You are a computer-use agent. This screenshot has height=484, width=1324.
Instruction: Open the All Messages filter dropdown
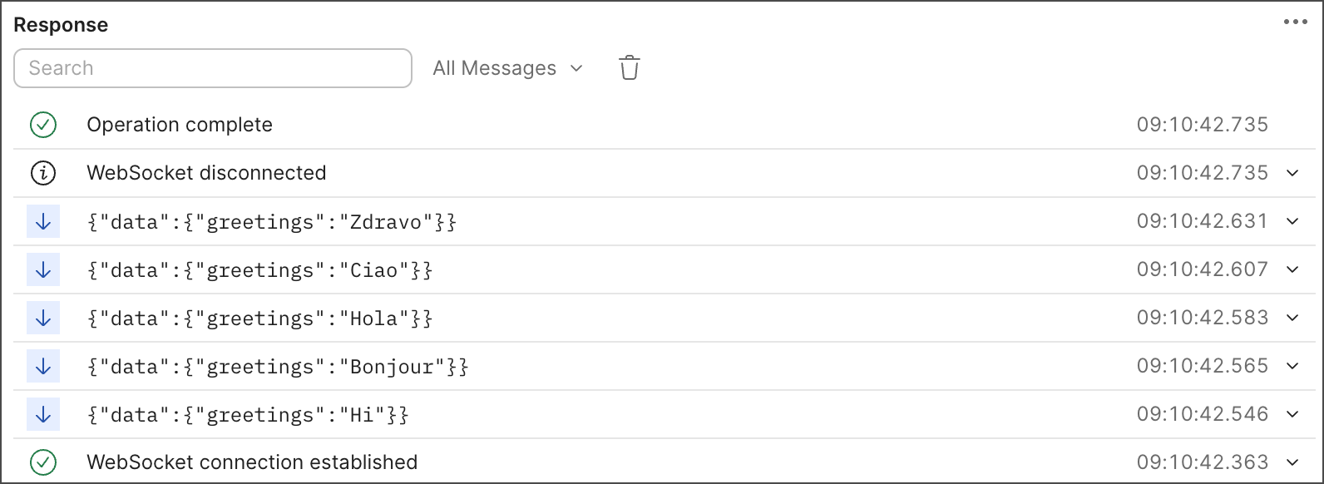click(x=507, y=68)
